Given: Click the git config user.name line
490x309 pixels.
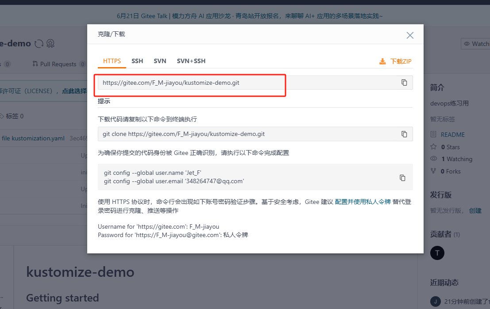Looking at the screenshot, I should tap(153, 173).
